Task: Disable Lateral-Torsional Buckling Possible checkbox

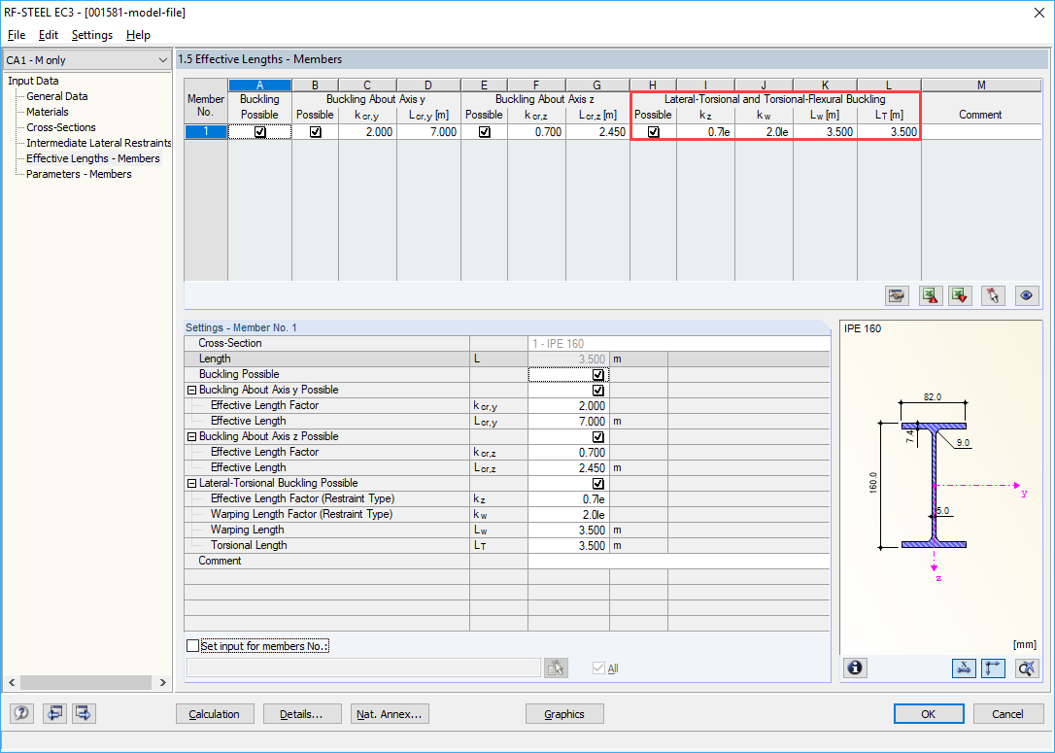Action: [598, 483]
